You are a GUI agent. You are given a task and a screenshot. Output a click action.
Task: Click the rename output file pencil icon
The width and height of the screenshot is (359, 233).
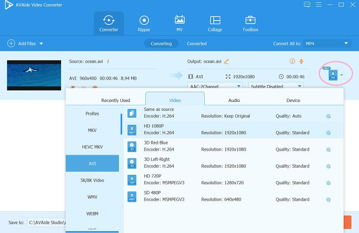click(227, 61)
